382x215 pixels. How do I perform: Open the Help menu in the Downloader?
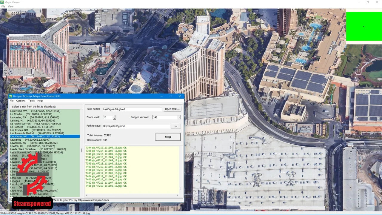click(x=40, y=101)
